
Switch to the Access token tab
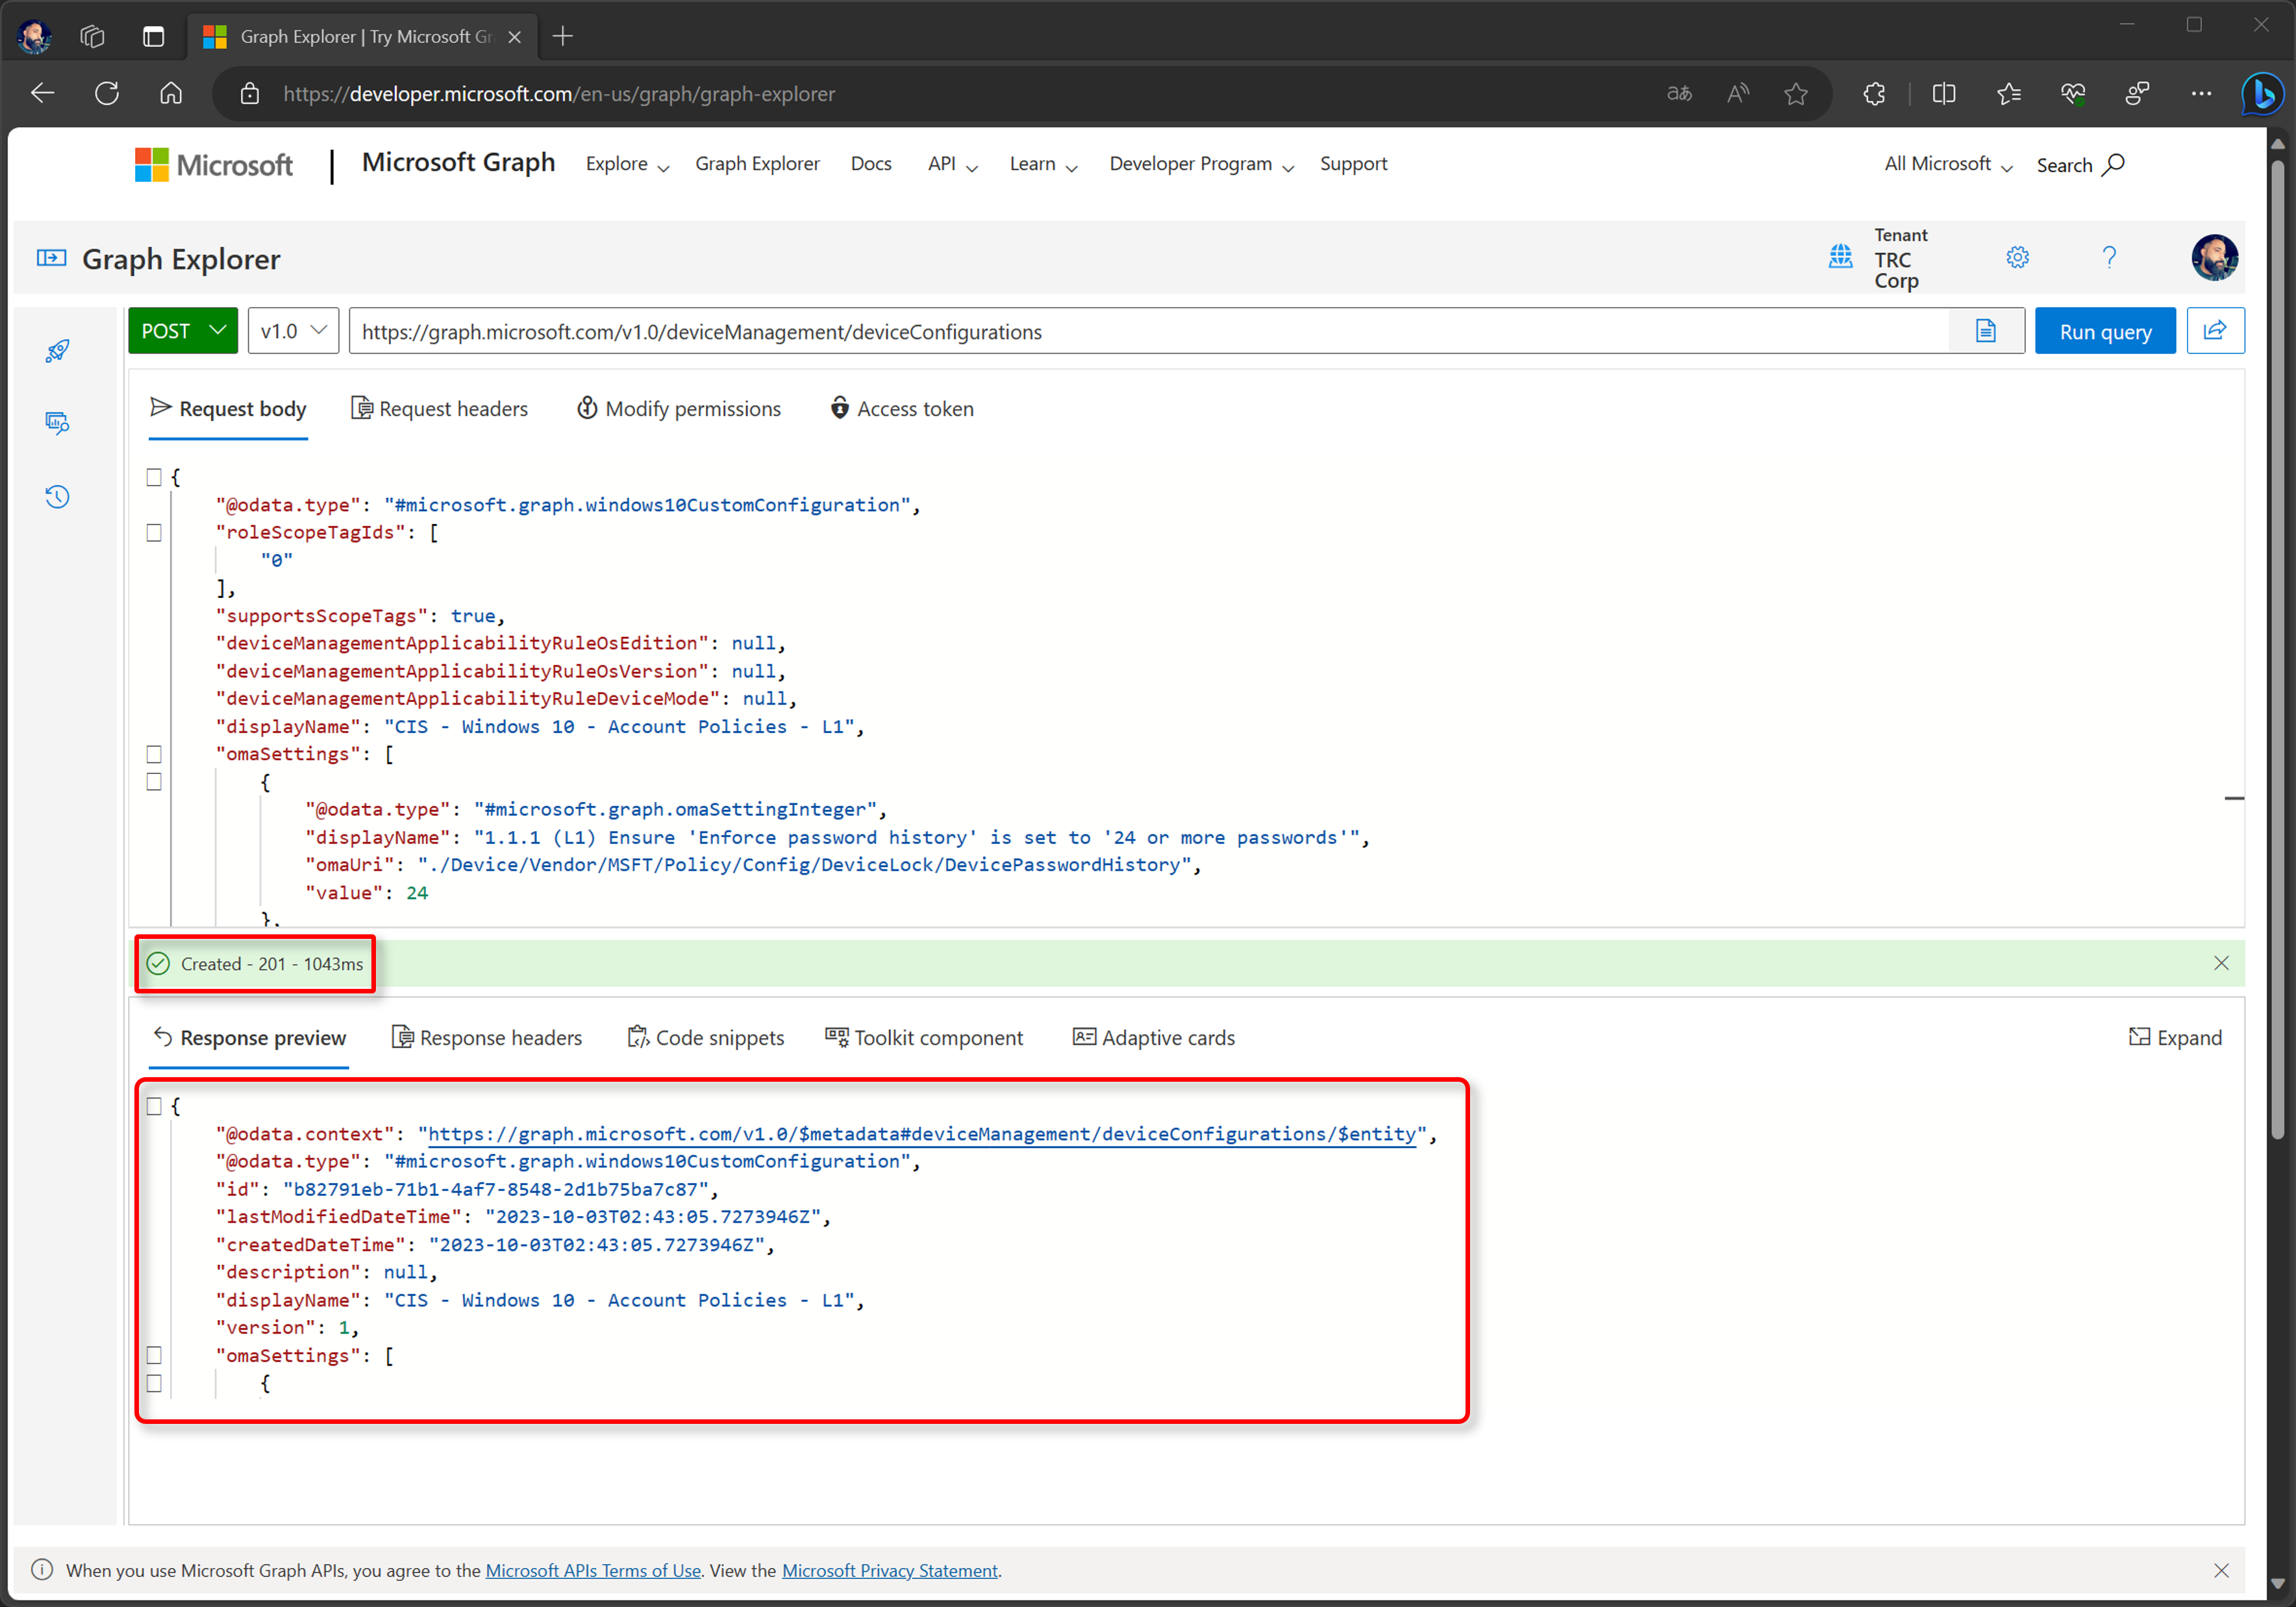coord(901,409)
